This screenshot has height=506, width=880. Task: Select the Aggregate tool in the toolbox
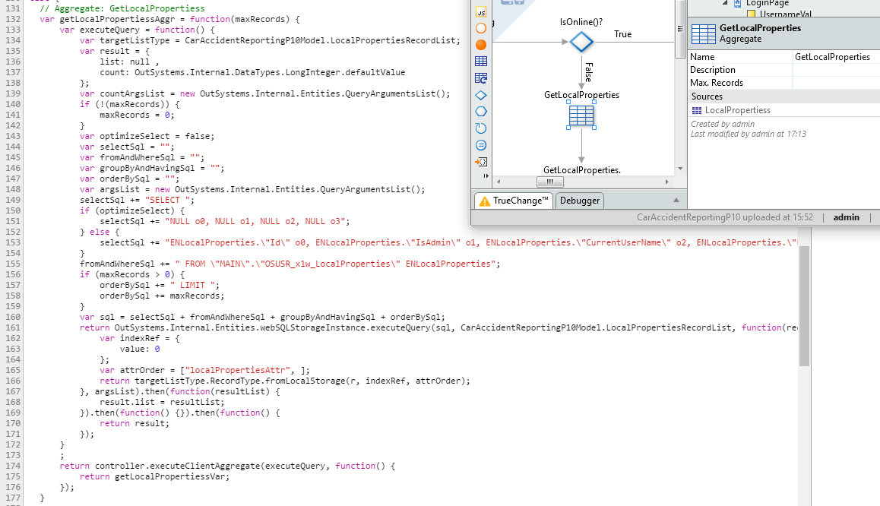(x=482, y=61)
